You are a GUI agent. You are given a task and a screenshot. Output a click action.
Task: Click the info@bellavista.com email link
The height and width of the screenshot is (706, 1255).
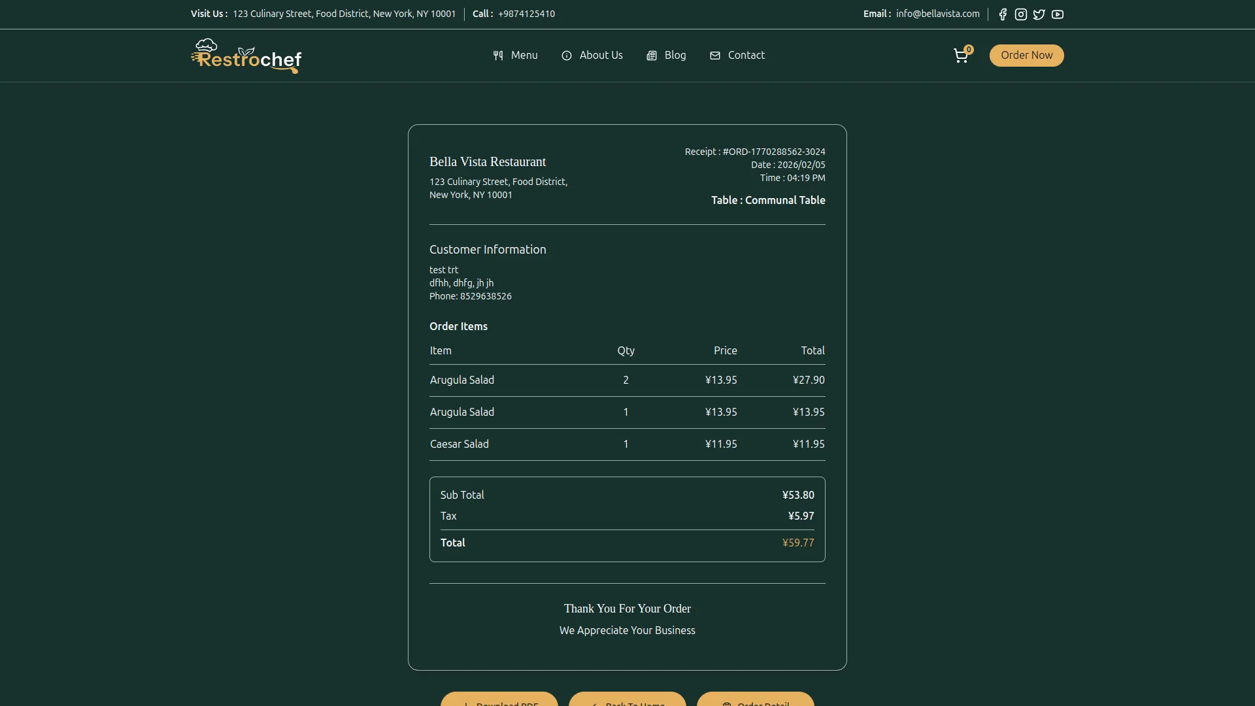(x=937, y=13)
